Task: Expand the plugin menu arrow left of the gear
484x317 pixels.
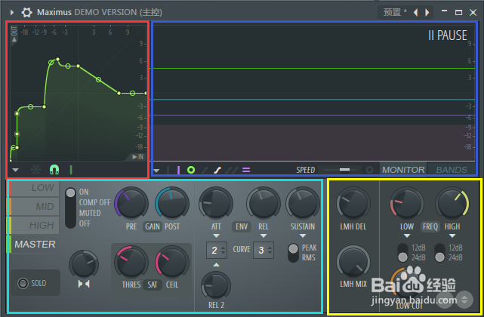Action: [x=12, y=12]
